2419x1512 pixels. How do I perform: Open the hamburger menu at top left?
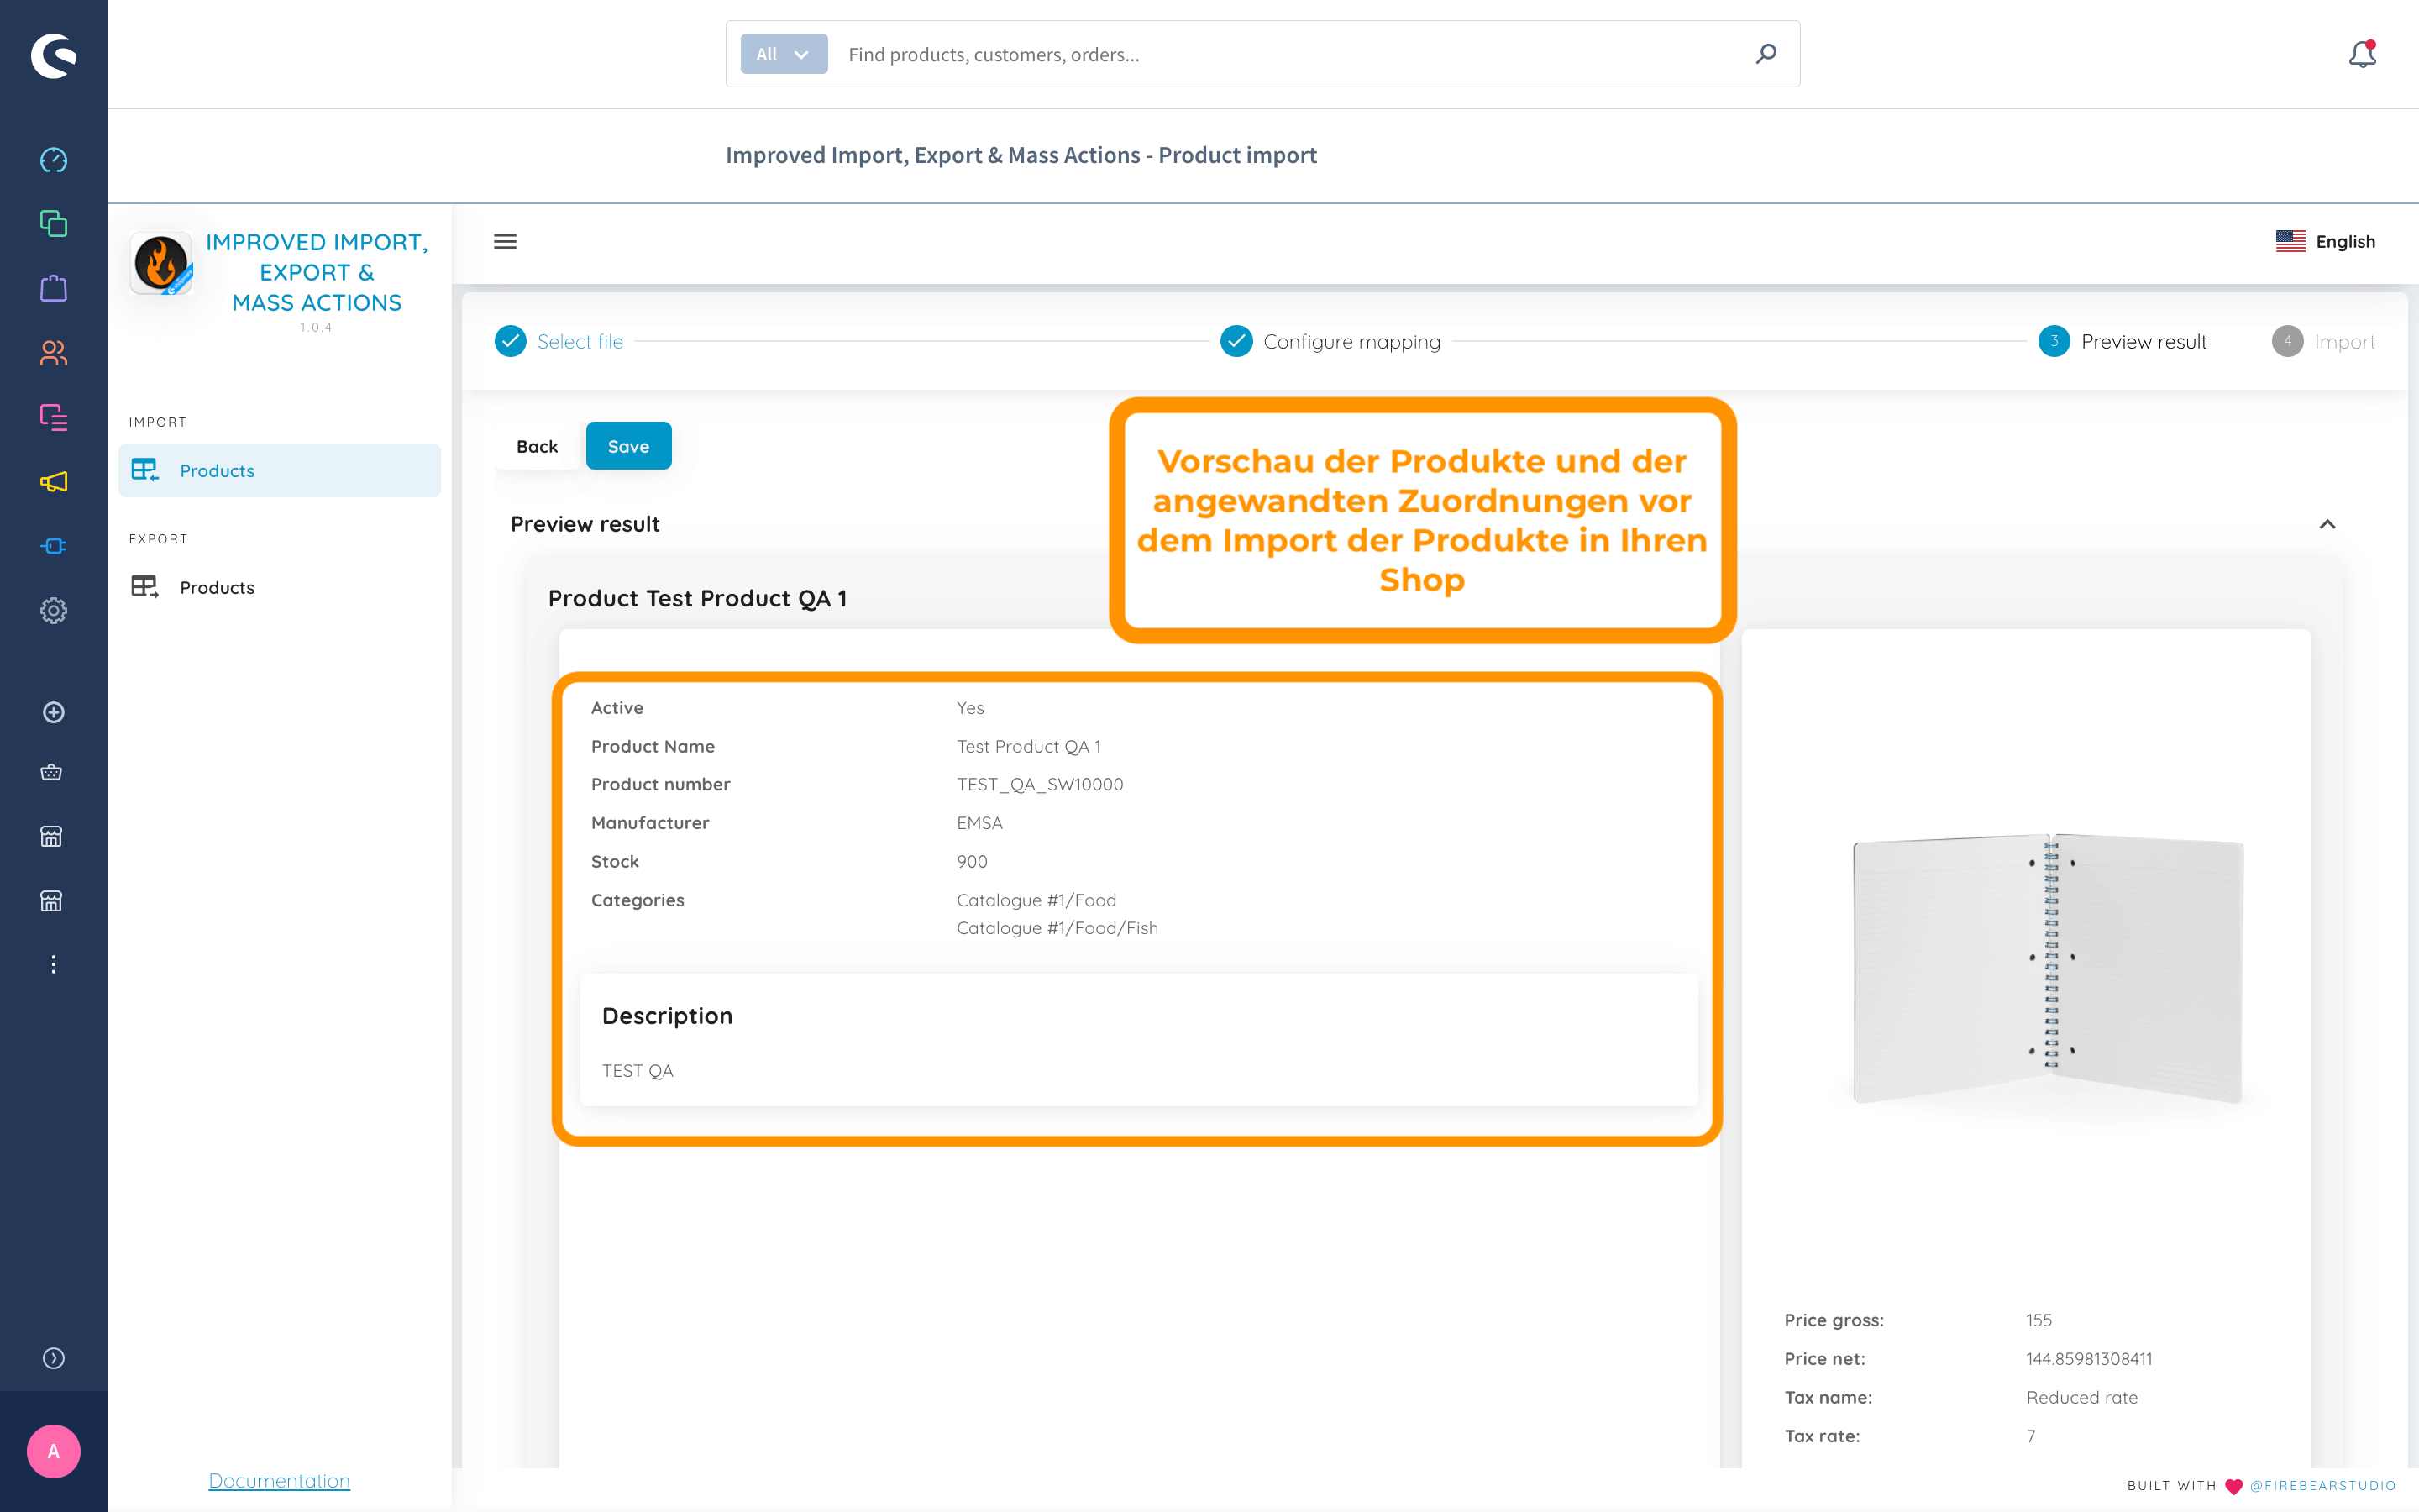click(505, 242)
